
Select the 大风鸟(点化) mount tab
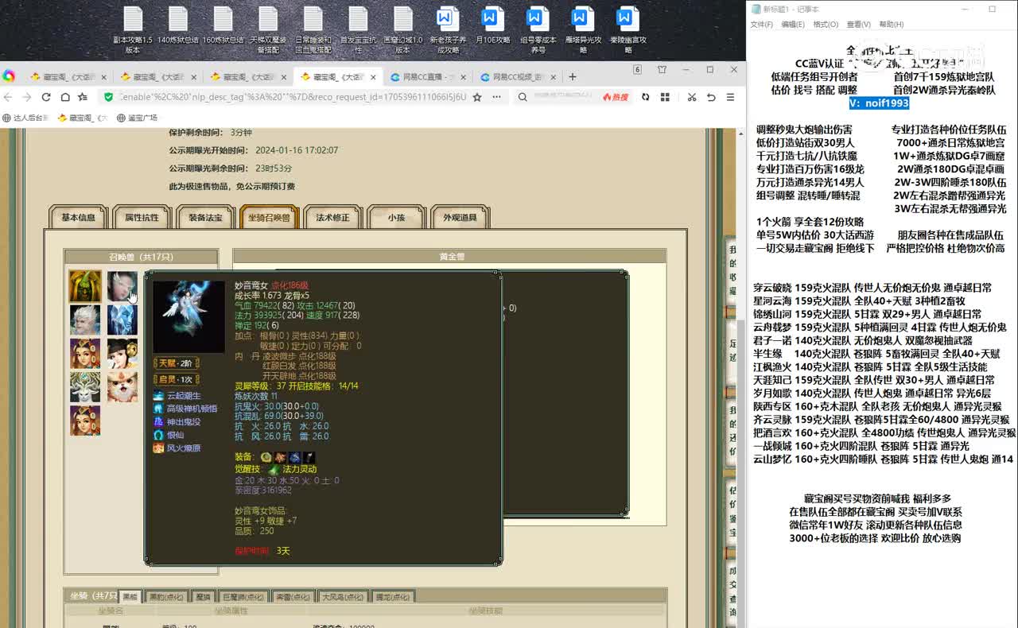click(x=344, y=596)
